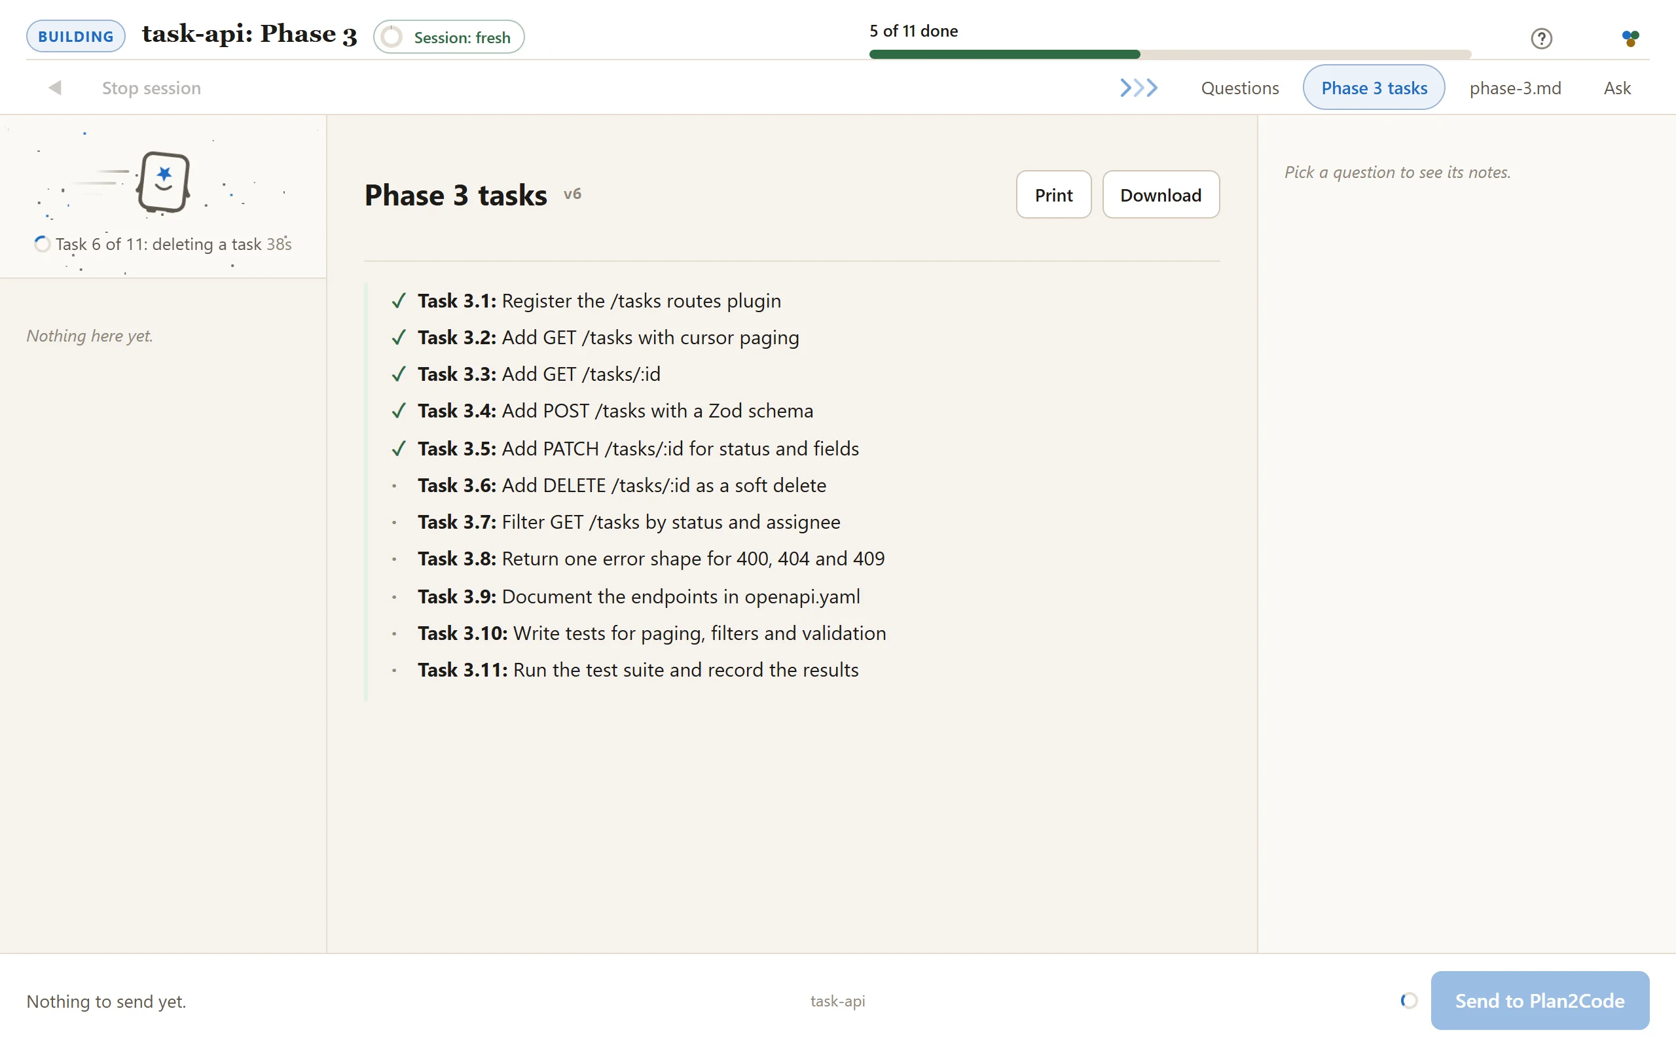This screenshot has height=1047, width=1676.
Task: Click Task 3.5 Add PATCH /tasks/:id
Action: [638, 449]
